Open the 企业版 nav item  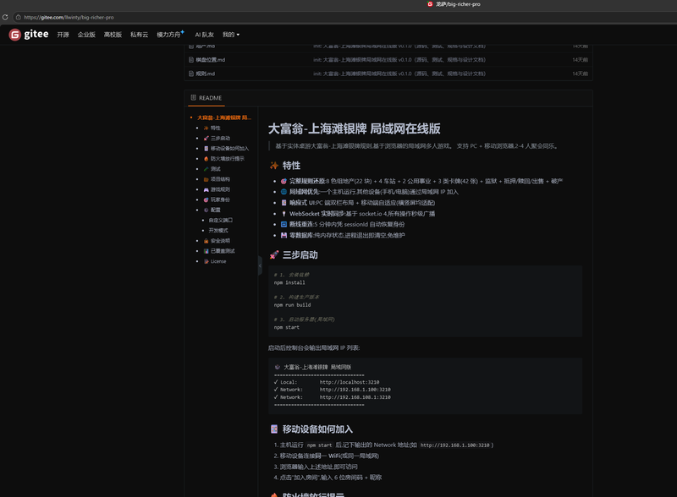[x=86, y=35]
